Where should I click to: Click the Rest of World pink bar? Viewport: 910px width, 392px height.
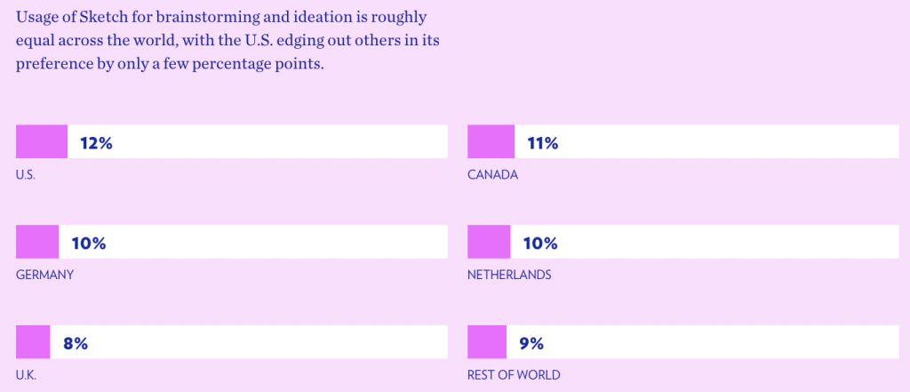pyautogui.click(x=487, y=342)
